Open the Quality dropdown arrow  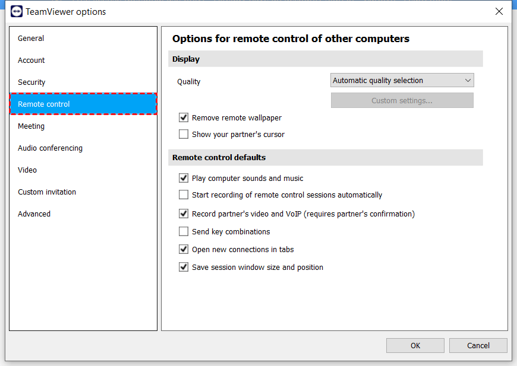468,80
